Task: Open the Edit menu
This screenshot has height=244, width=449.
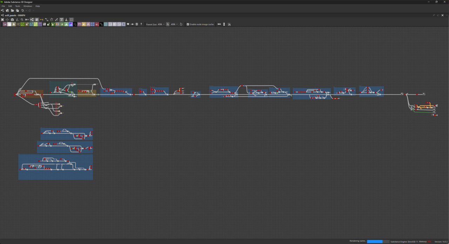Action: click(10, 6)
